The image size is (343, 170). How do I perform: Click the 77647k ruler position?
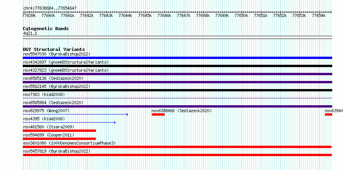point(183,15)
